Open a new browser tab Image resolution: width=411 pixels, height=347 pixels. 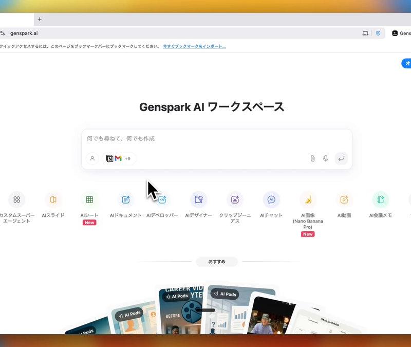(x=40, y=19)
